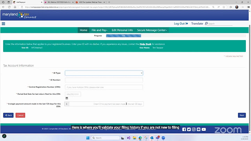Screen dimensions: 251x141
Task: Expand the Secure Message Center menu
Action: point(152,30)
